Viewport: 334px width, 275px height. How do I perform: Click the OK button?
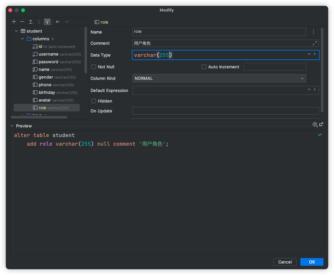pyautogui.click(x=312, y=262)
